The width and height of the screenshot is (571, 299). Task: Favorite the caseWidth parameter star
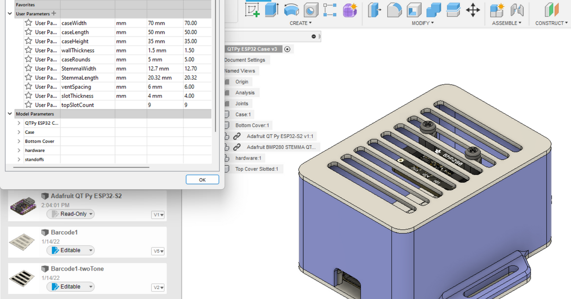click(29, 23)
